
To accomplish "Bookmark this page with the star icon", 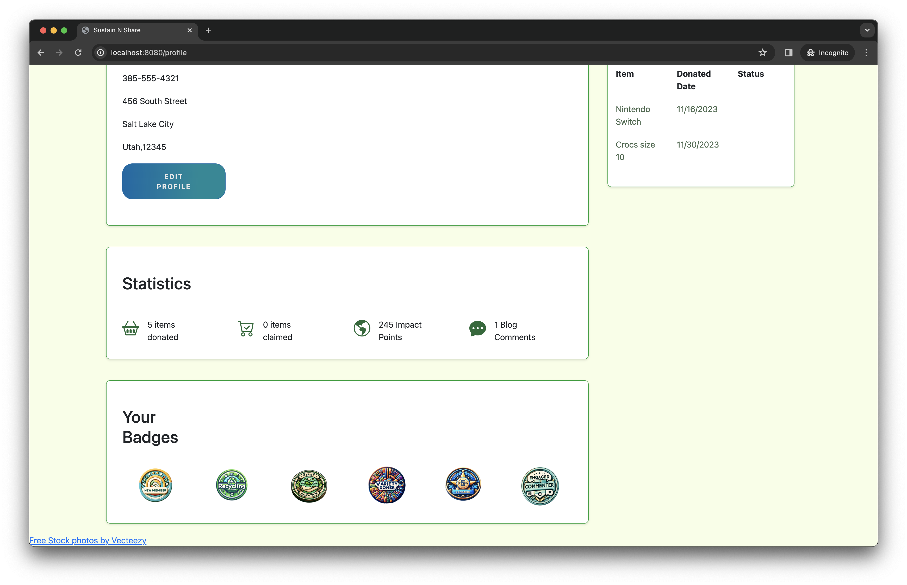I will [762, 52].
